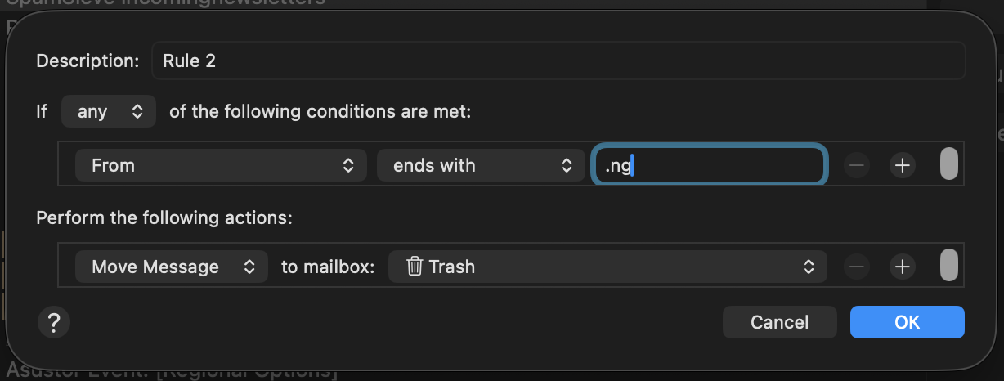Viewport: 1004px width, 381px height.
Task: Open the Move Message action dropdown
Action: pyautogui.click(x=172, y=267)
